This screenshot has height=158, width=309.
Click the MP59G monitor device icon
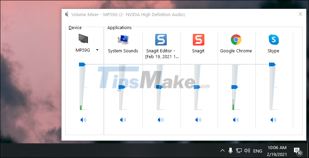83,38
